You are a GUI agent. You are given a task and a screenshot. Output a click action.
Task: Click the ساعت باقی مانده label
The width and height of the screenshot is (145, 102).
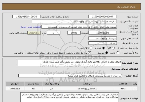click(x=18, y=33)
